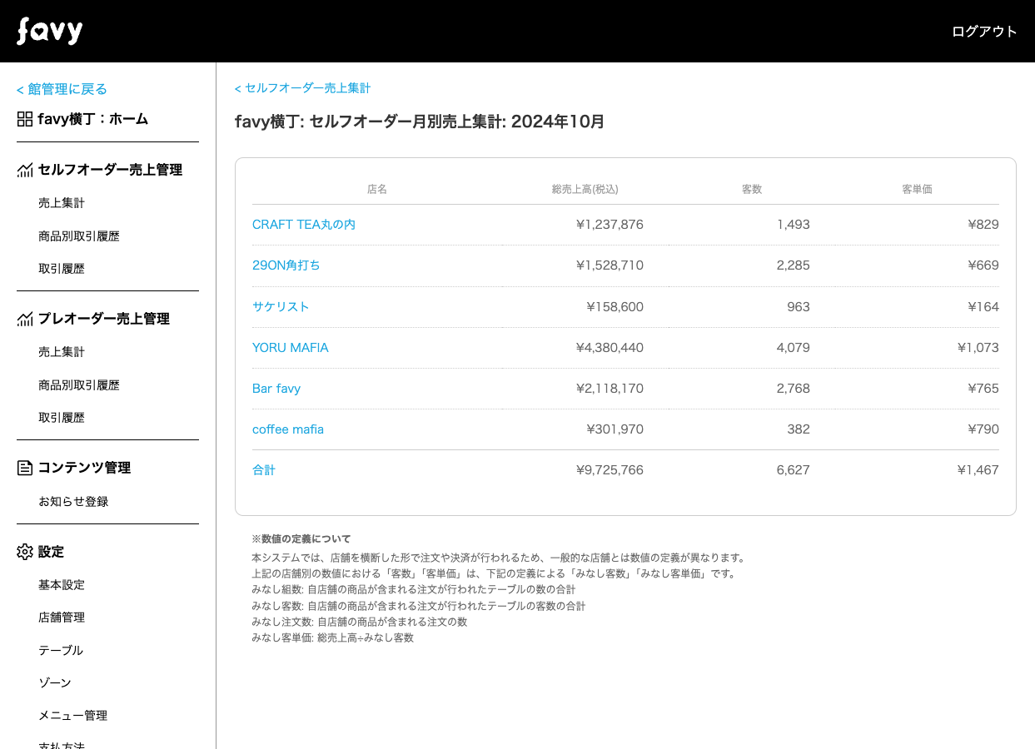This screenshot has width=1035, height=749.
Task: Open the CRAFT TEA丸の内 store link
Action: (304, 225)
